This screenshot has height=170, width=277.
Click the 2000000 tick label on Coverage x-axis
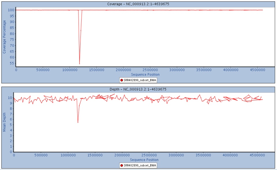click(123, 70)
